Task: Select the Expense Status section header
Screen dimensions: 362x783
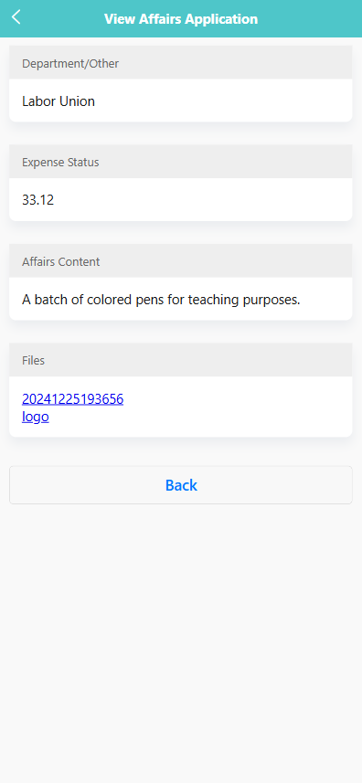Action: point(181,162)
